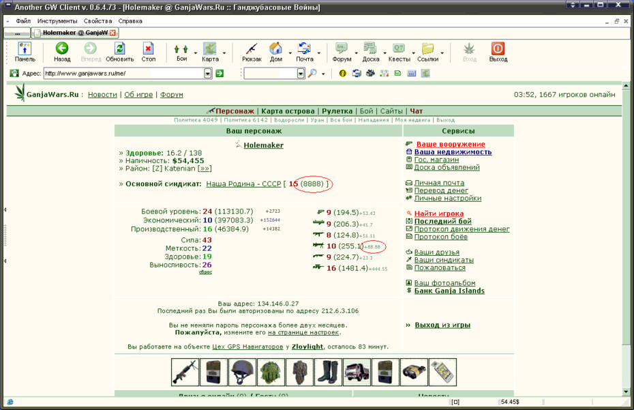Open the Инструменты menu
Screen dimensions: 634x410
(57, 21)
